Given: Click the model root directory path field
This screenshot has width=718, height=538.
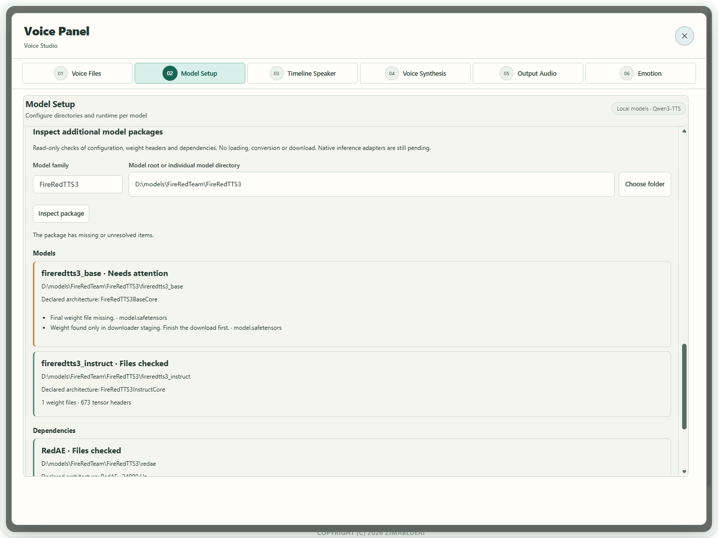Looking at the screenshot, I should [371, 184].
